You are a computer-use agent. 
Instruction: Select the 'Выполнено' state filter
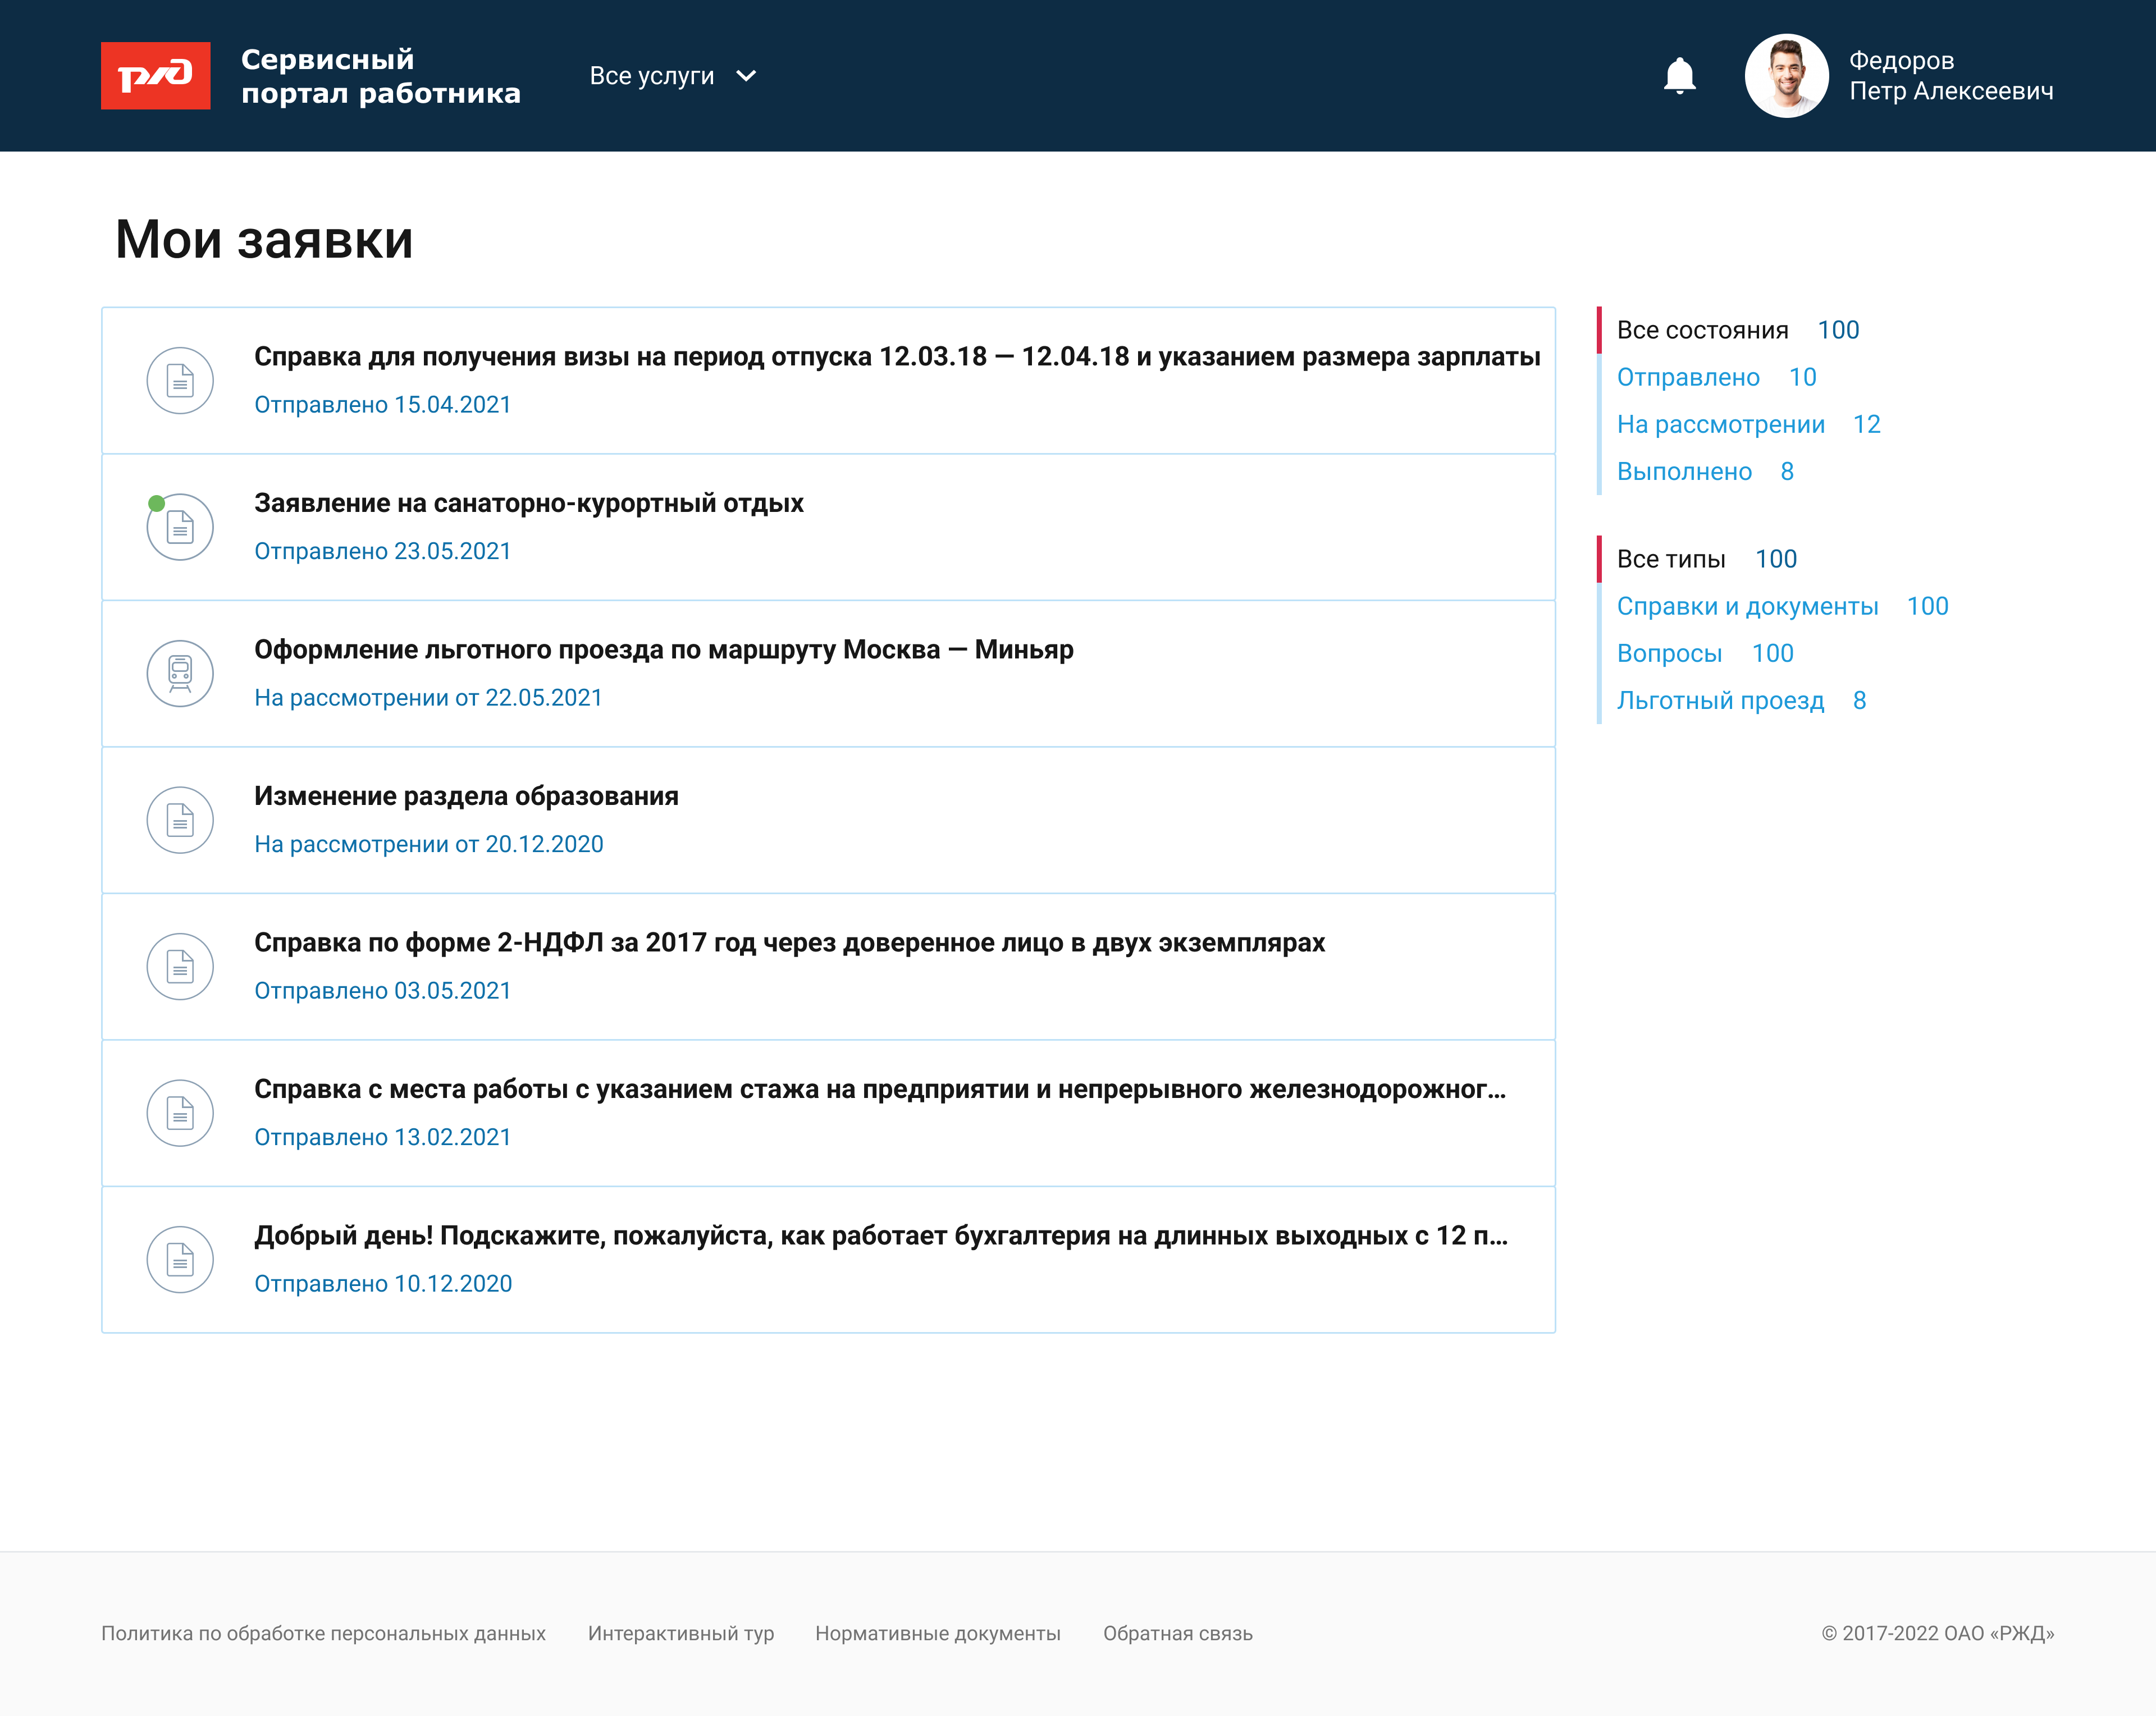click(1684, 471)
